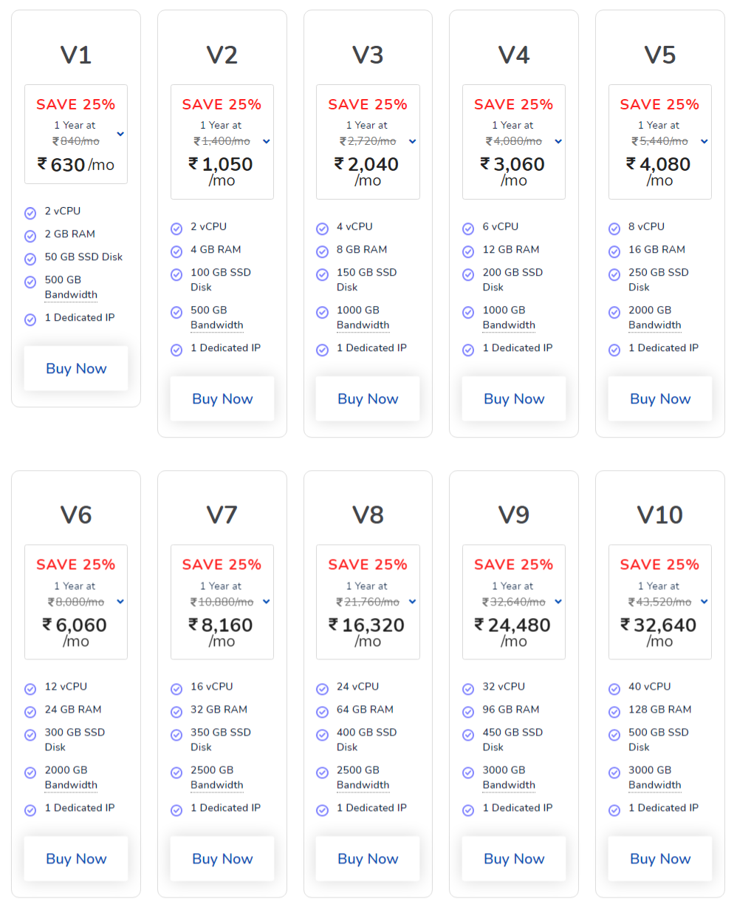Buy the V1 plan now
737x910 pixels.
76,368
